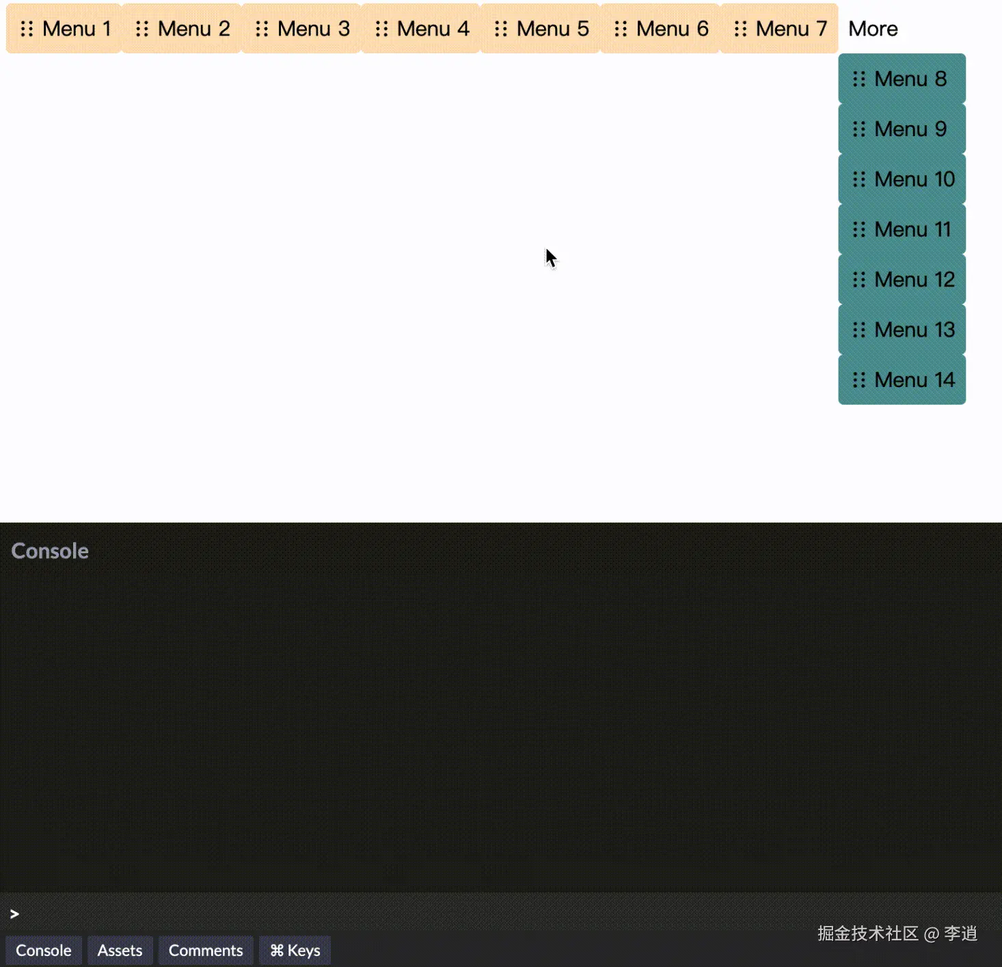Click the 掘金技术社区 @ 李逍 attribution link

pos(897,931)
